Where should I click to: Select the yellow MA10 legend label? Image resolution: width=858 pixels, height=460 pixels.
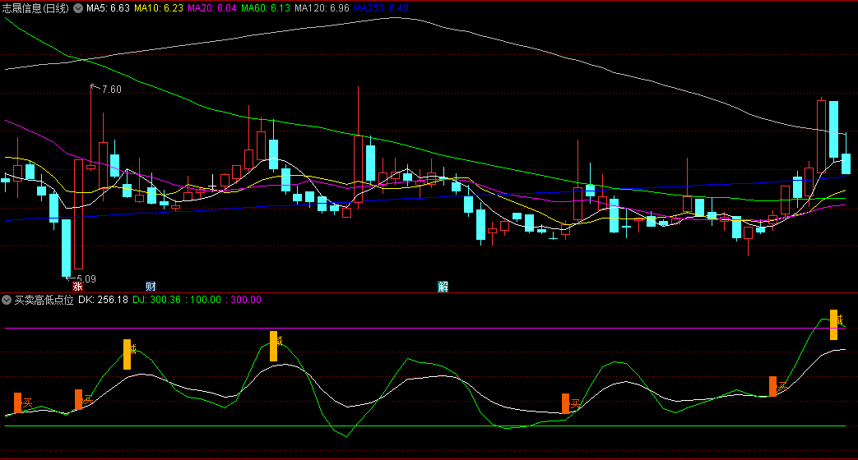[158, 8]
